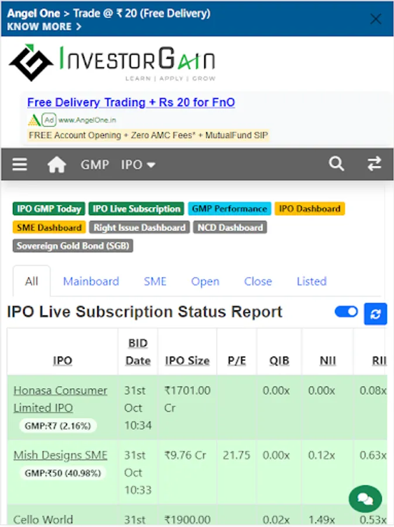Sort by BID Date column header
The width and height of the screenshot is (394, 527).
pyautogui.click(x=138, y=351)
